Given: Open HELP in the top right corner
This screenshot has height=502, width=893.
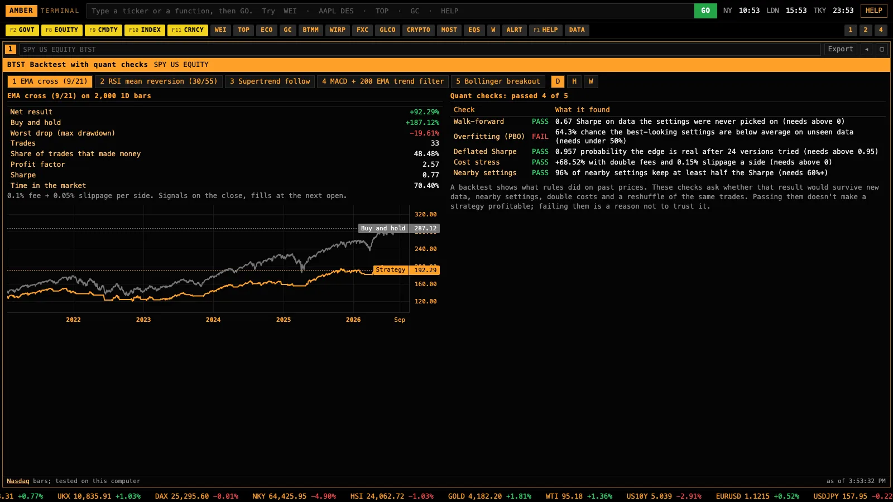Looking at the screenshot, I should [x=874, y=11].
